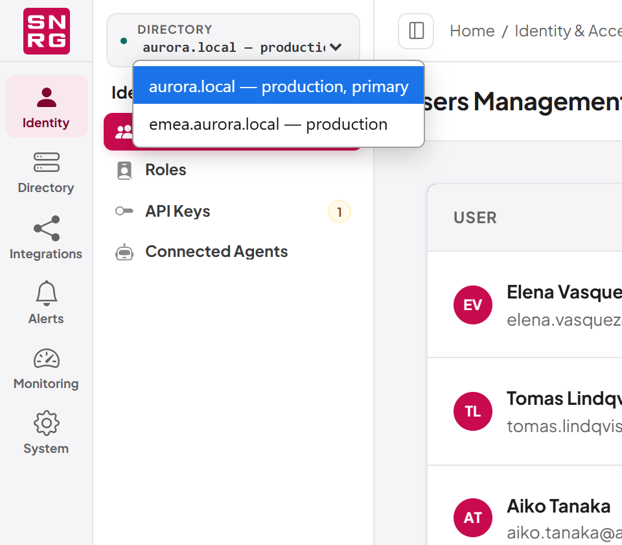Open the API Keys menu item
622x545 pixels.
click(233, 212)
